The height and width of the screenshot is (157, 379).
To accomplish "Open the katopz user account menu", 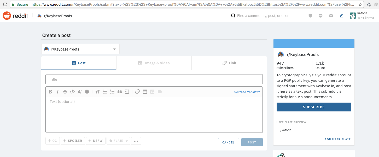I will click(362, 16).
